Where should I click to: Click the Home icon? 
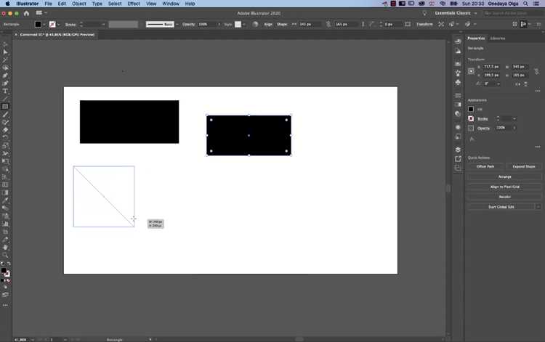pos(26,13)
